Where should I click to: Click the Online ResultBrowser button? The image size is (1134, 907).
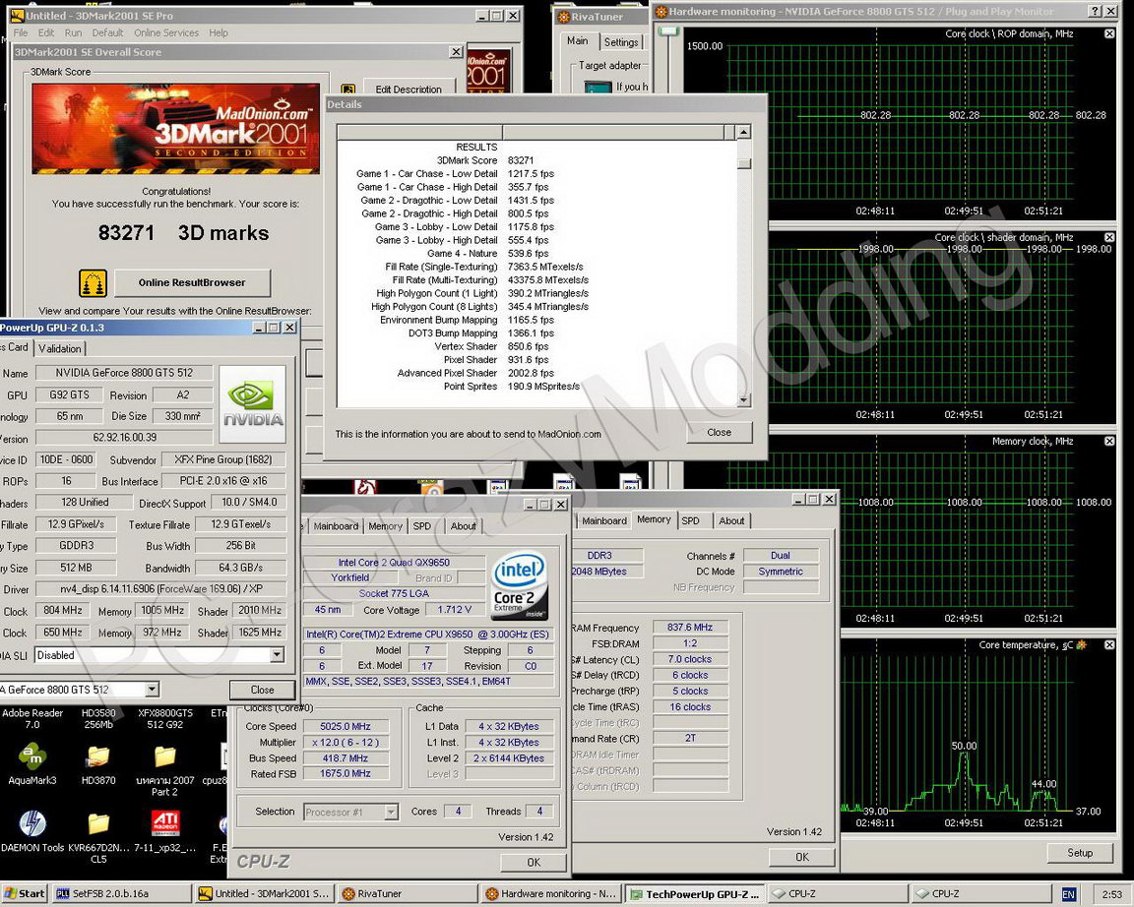click(192, 282)
